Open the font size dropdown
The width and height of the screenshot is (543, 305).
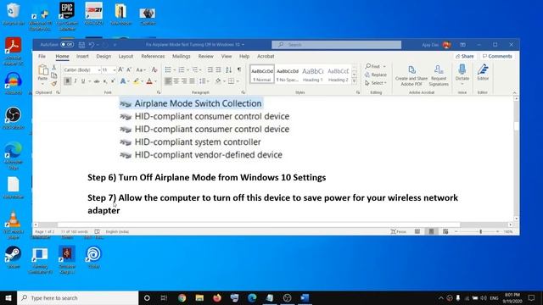click(x=115, y=70)
